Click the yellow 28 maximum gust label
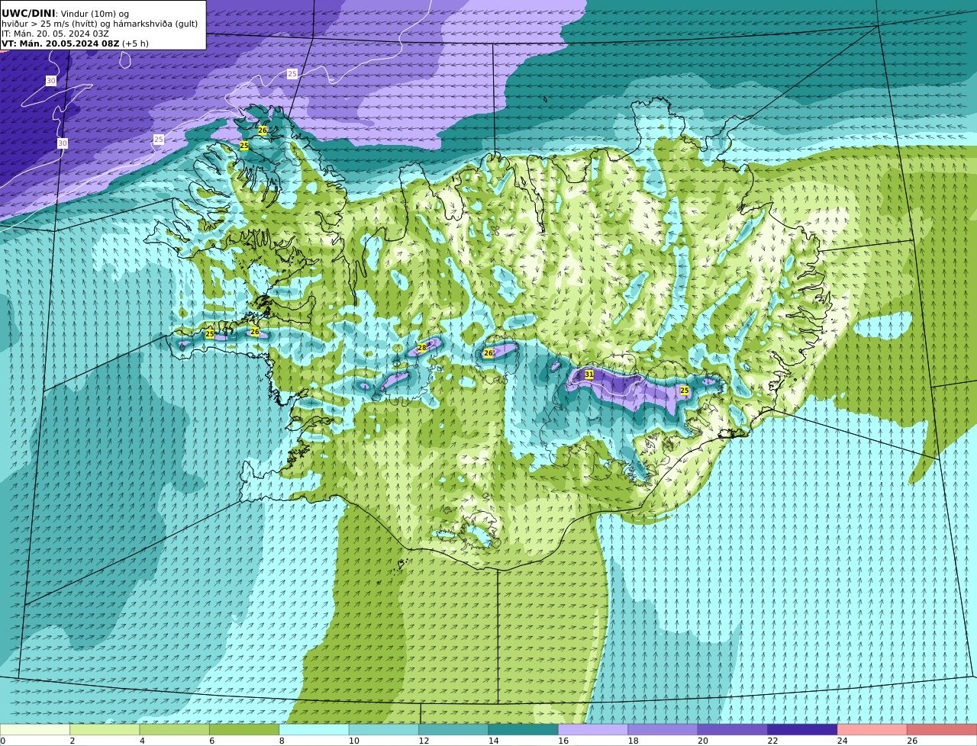Image resolution: width=977 pixels, height=746 pixels. [x=422, y=348]
